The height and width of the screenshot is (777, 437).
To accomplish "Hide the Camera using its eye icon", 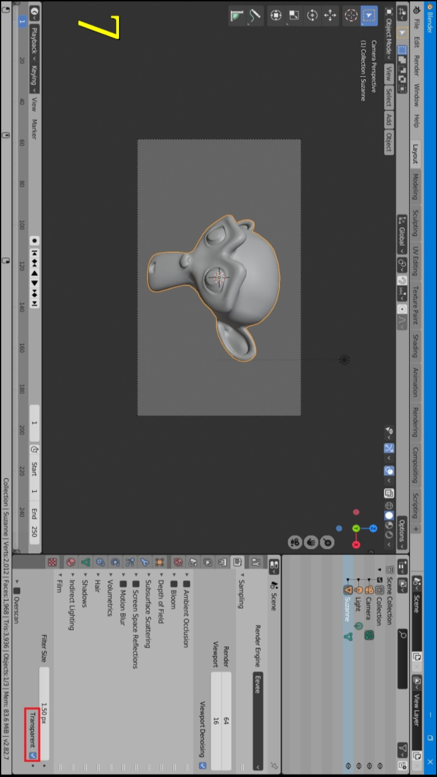I will coord(369,765).
